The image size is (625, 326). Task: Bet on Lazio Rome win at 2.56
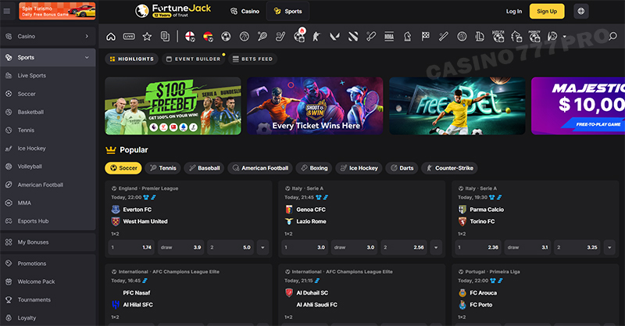(x=404, y=247)
